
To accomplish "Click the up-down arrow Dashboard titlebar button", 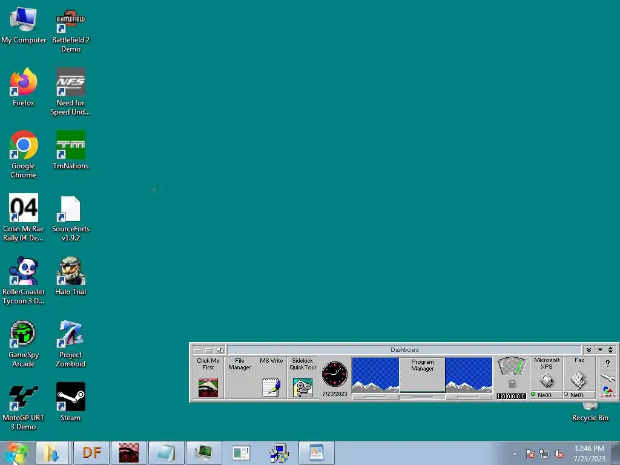I will [610, 350].
